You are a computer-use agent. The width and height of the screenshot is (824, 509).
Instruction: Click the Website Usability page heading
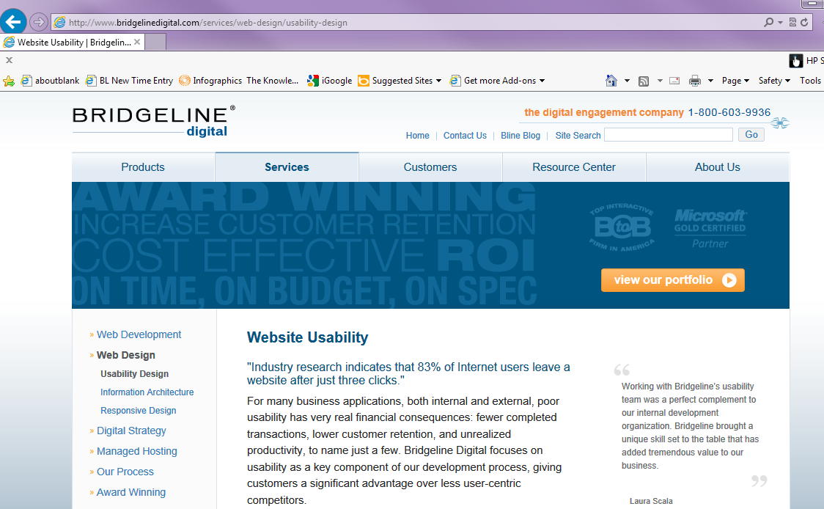point(307,337)
